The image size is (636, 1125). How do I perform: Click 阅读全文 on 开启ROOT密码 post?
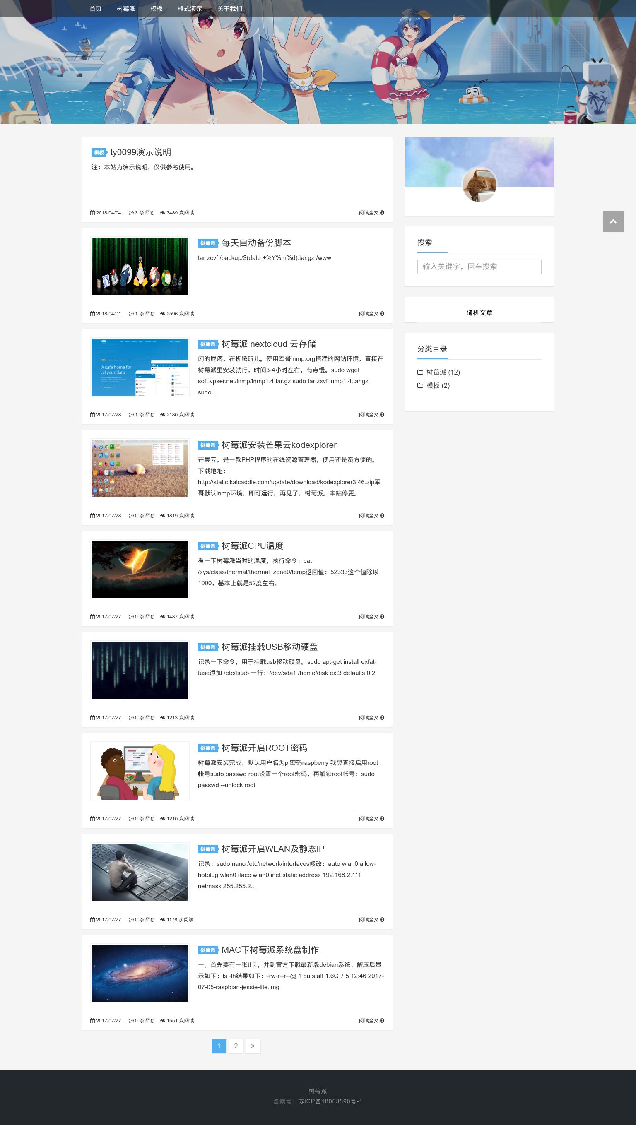371,818
